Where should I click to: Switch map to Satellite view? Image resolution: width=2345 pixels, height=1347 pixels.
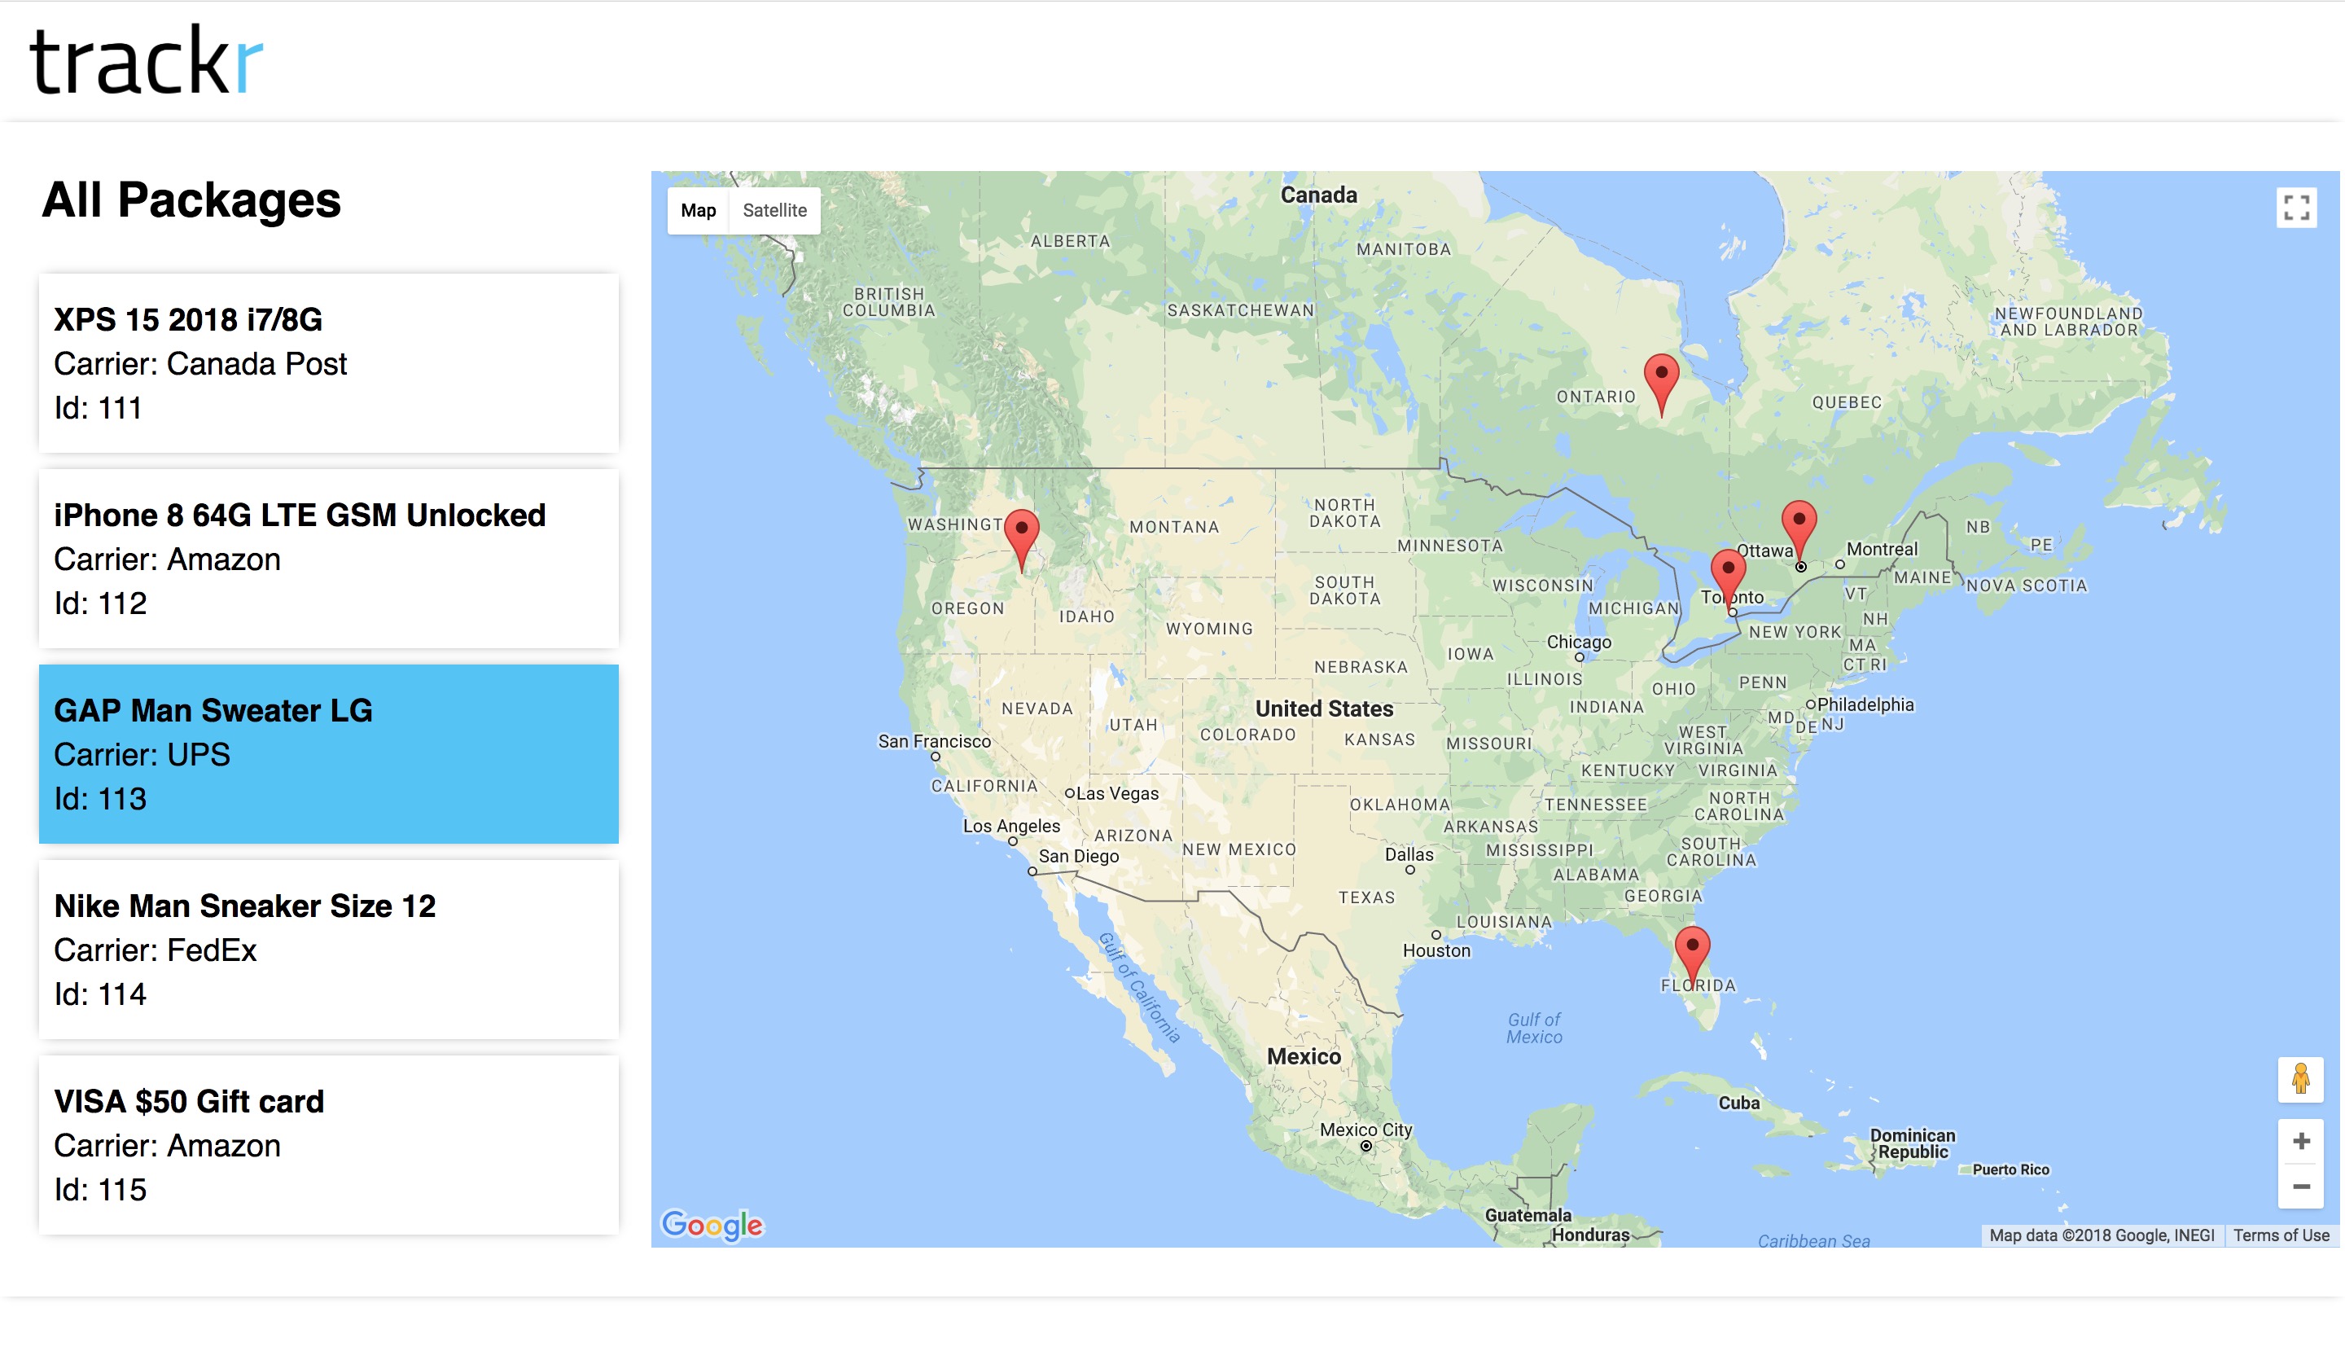(x=774, y=211)
